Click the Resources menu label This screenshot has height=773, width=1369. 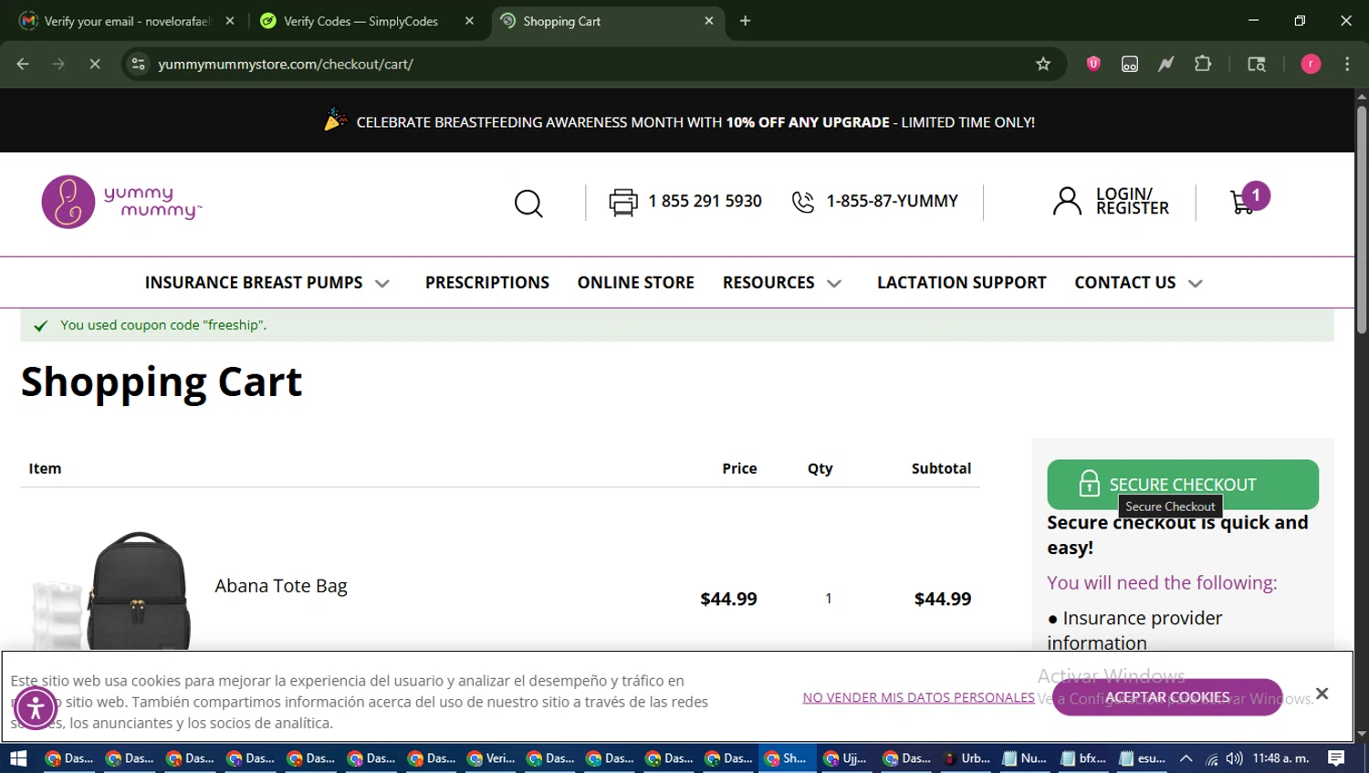768,283
